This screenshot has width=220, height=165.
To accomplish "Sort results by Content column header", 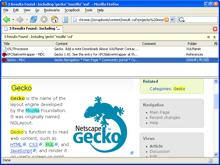I will [x=97, y=44].
